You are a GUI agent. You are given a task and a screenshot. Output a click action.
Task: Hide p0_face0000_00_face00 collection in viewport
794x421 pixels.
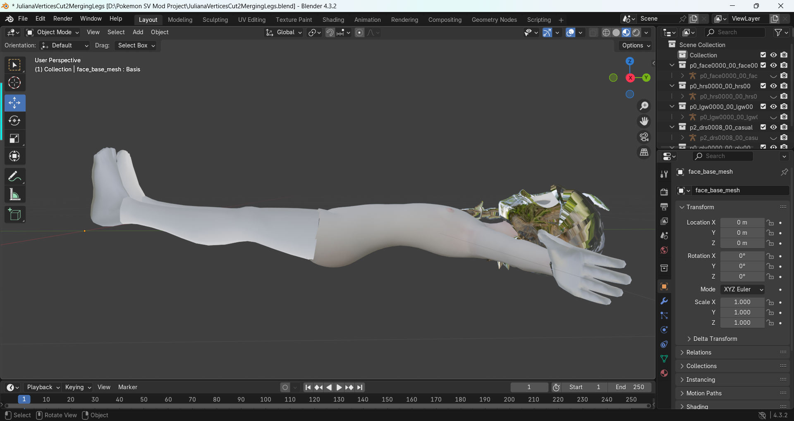point(773,65)
